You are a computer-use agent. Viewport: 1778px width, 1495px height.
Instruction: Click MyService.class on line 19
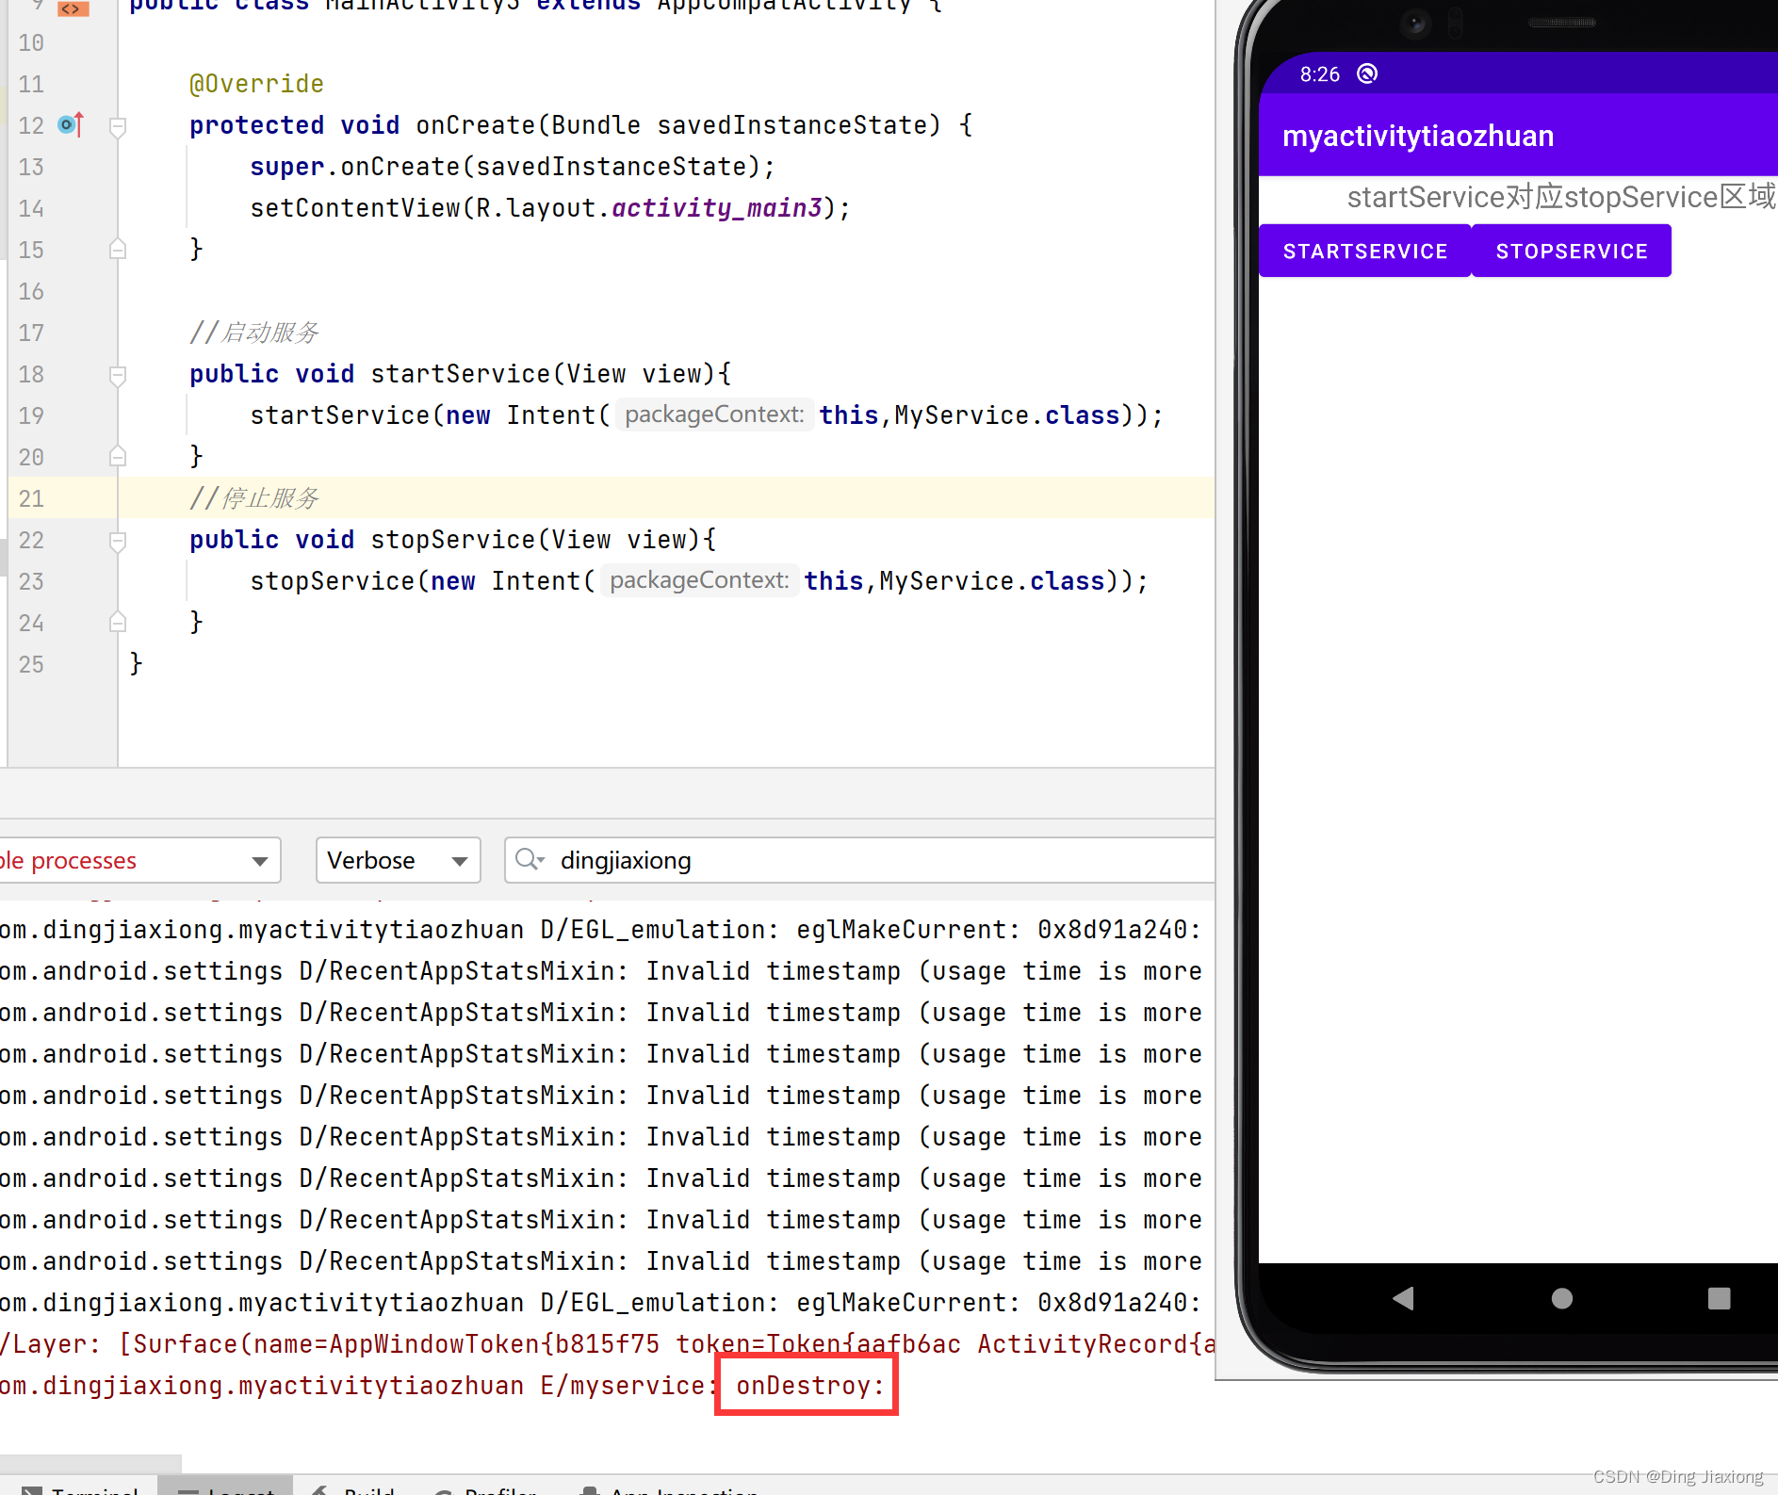click(x=1007, y=415)
